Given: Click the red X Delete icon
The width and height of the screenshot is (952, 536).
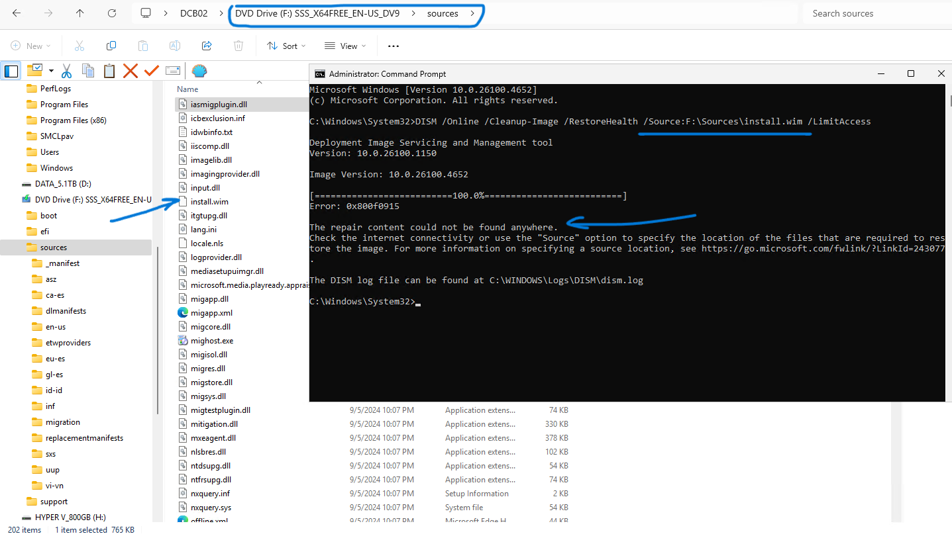Looking at the screenshot, I should [x=131, y=71].
